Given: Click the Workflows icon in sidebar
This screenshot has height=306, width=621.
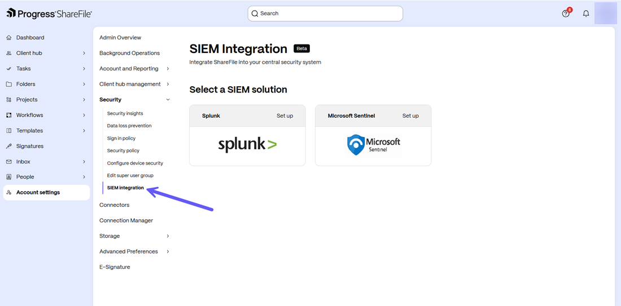Looking at the screenshot, I should pyautogui.click(x=8, y=115).
